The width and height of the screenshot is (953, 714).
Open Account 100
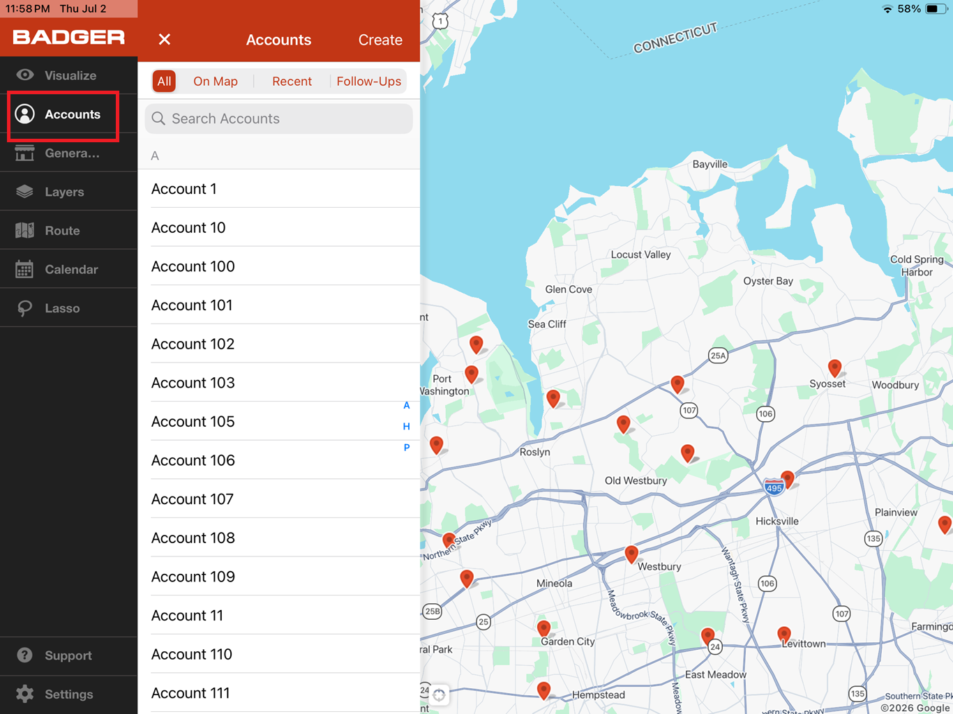tap(279, 266)
